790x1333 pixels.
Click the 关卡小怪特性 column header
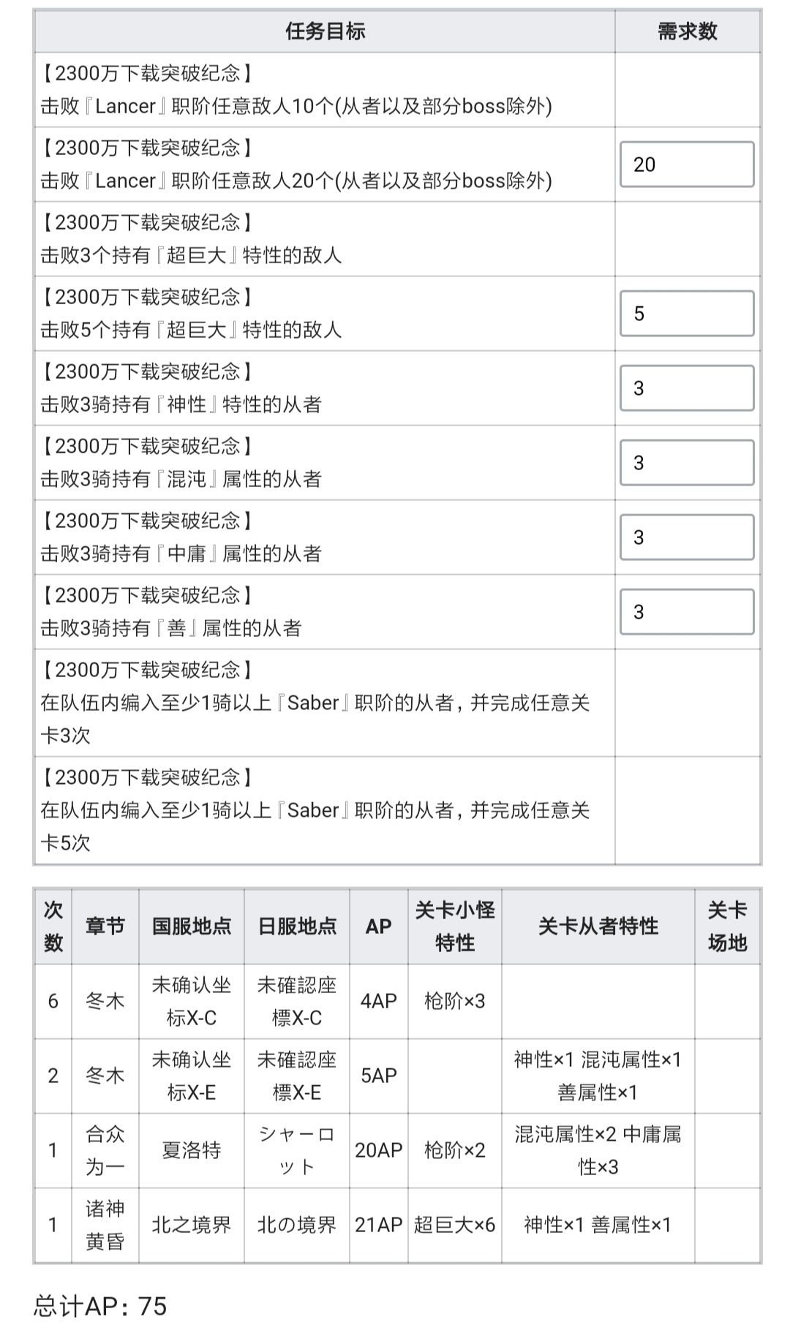point(454,926)
